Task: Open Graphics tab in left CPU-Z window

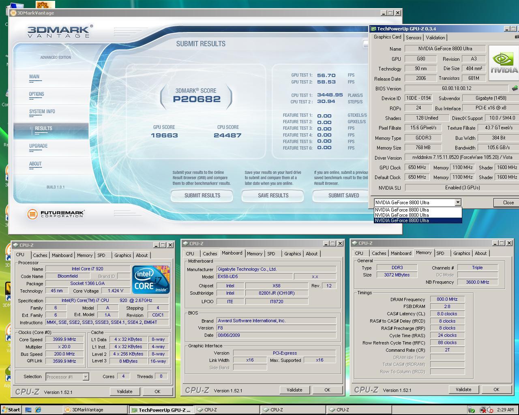Action: pos(122,255)
